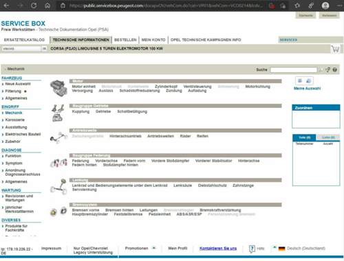Viewport: 344px width, 261px height.
Task: Click the Hilfe question mark icon in footer
Action: coord(252,249)
